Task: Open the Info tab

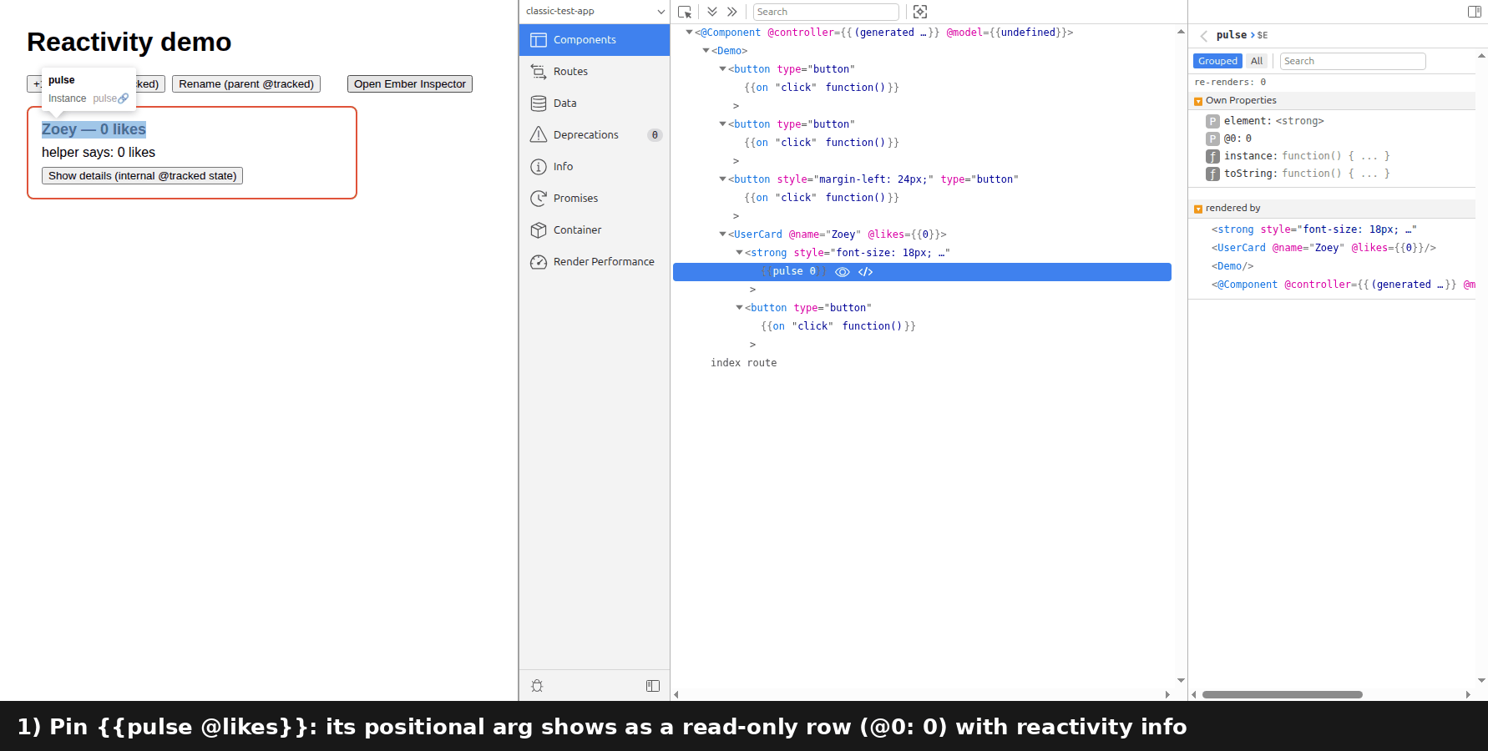Action: tap(595, 167)
